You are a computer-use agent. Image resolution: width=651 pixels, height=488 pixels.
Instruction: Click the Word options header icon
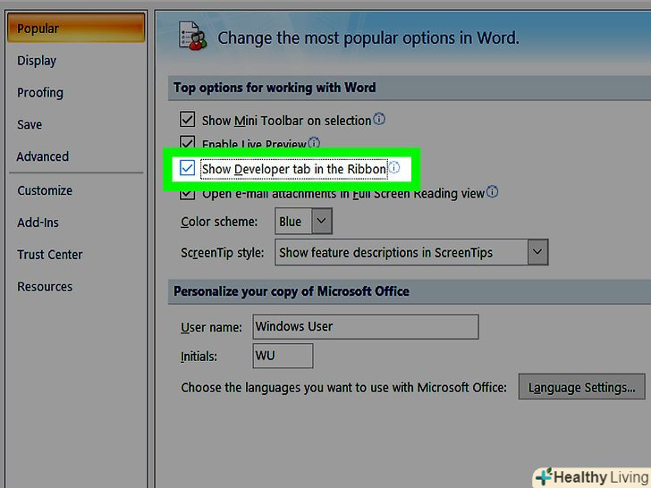click(192, 36)
